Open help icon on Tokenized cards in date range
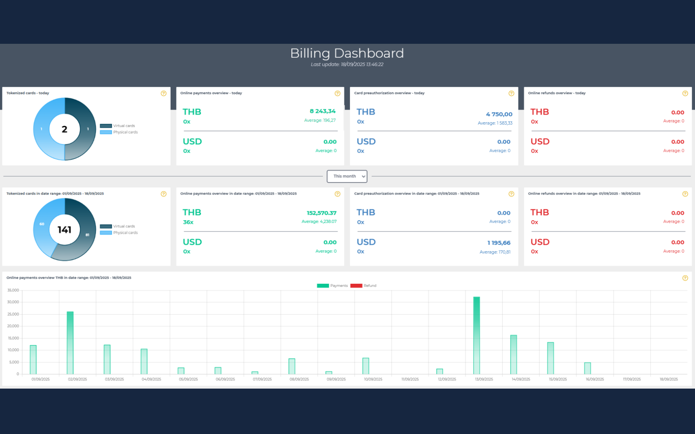The height and width of the screenshot is (434, 695). pyautogui.click(x=163, y=194)
